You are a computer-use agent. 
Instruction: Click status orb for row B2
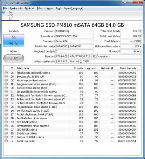pyautogui.click(x=6, y=95)
